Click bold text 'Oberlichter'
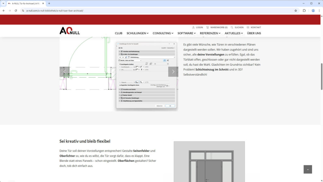323x182 pixels. pyautogui.click(x=67, y=156)
